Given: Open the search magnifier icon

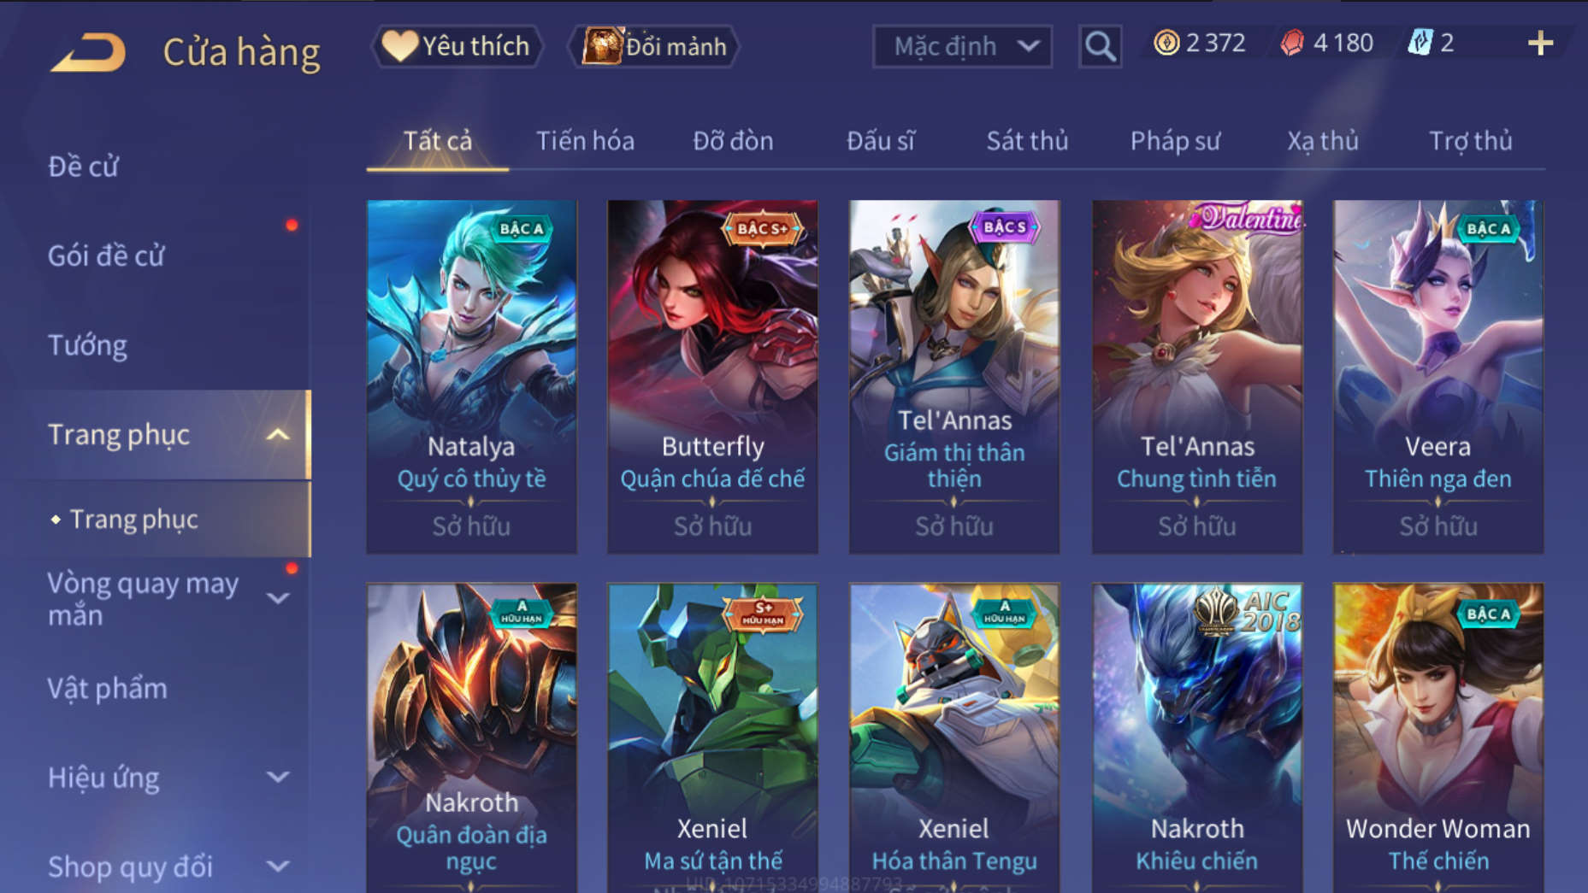Looking at the screenshot, I should click(1100, 46).
